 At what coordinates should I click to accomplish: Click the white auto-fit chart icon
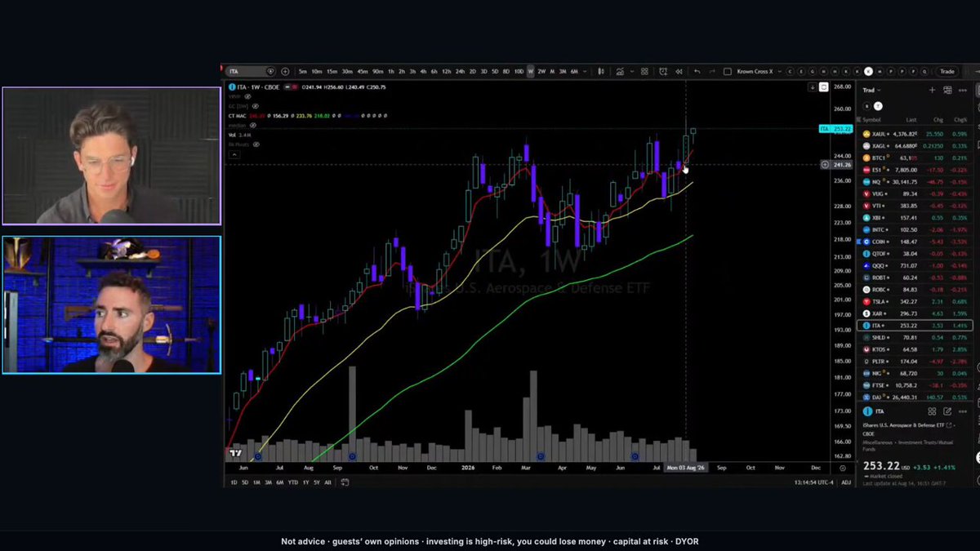pos(823,87)
